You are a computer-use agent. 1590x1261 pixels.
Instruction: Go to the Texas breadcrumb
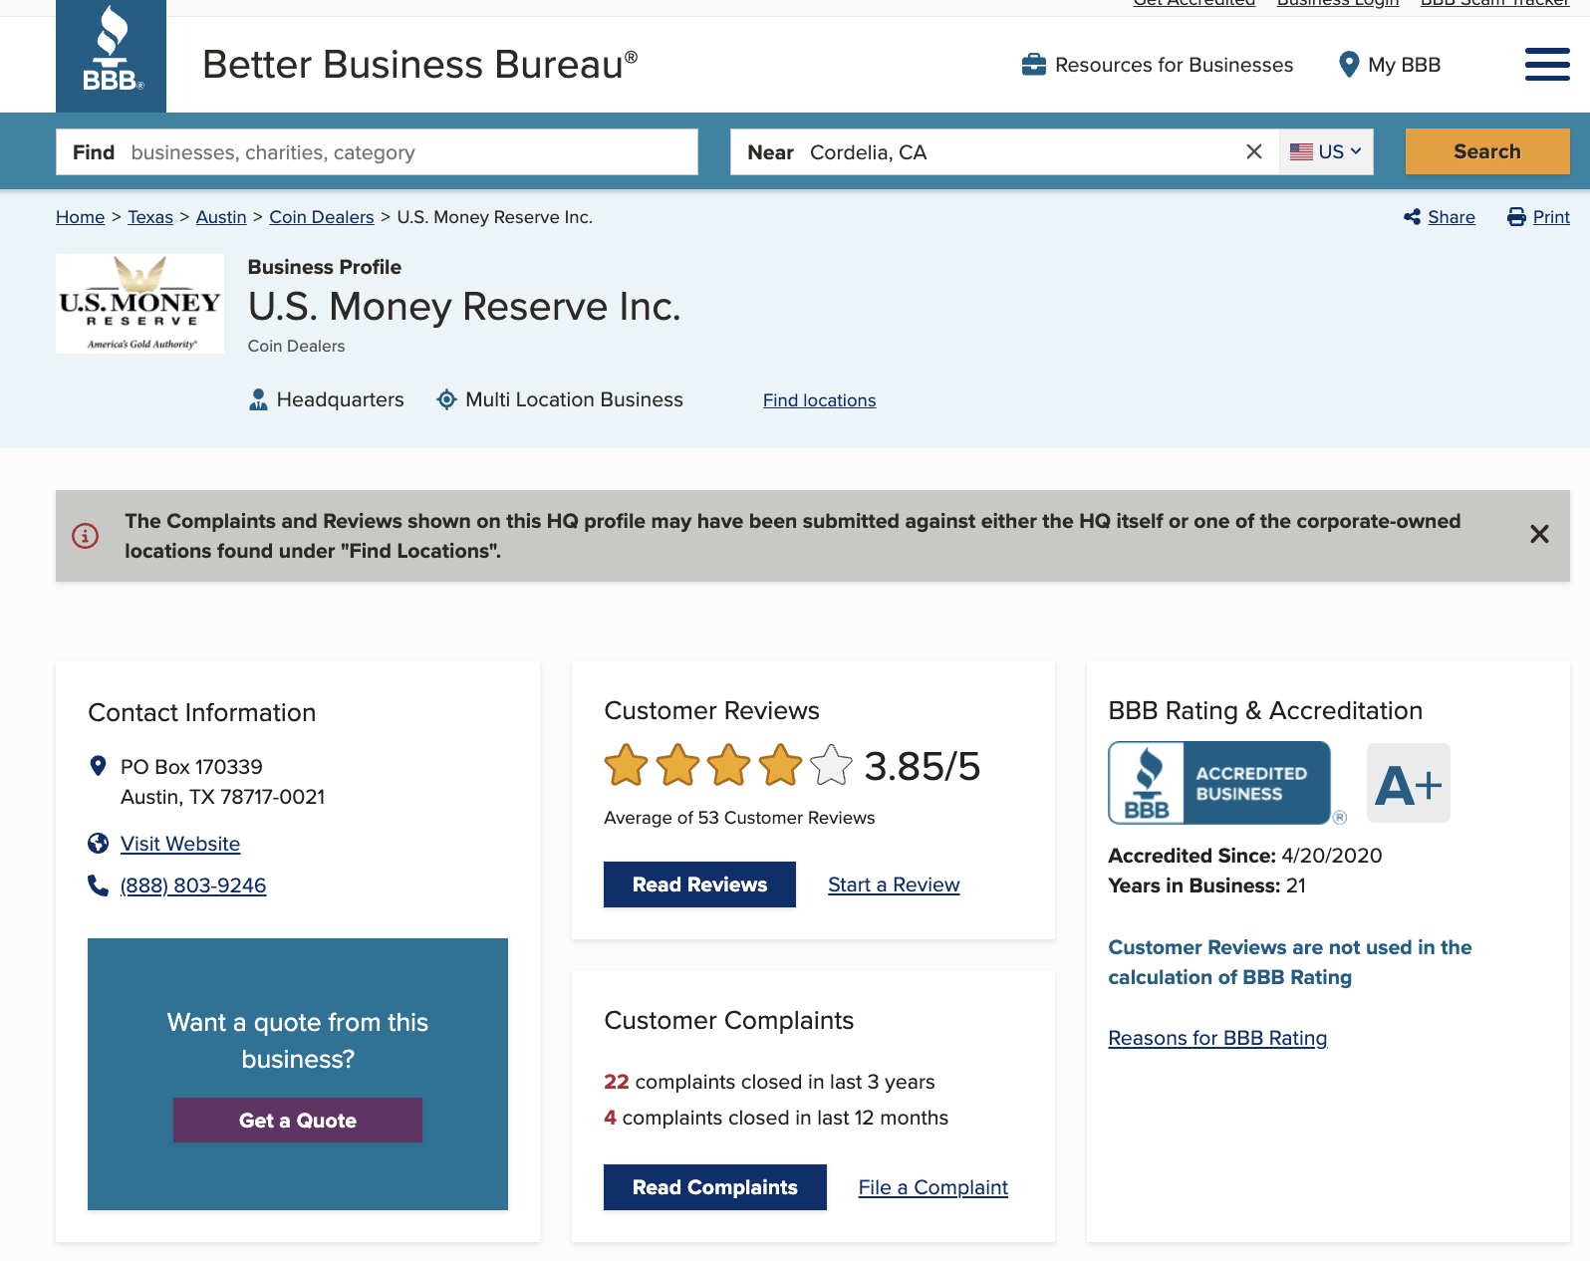pyautogui.click(x=150, y=217)
